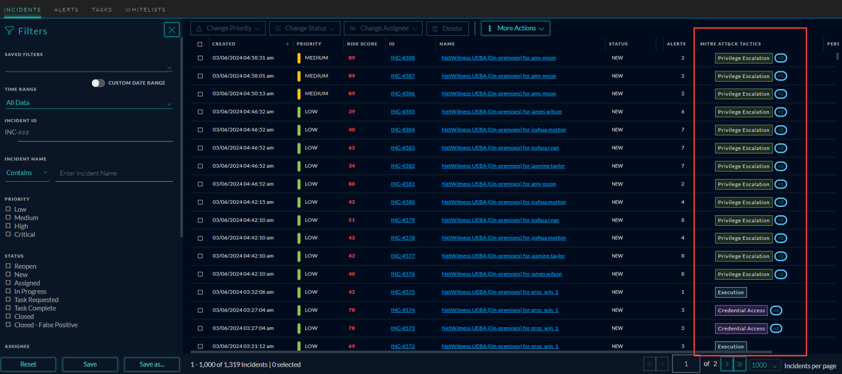Go to the previous page of incidents

pyautogui.click(x=662, y=364)
